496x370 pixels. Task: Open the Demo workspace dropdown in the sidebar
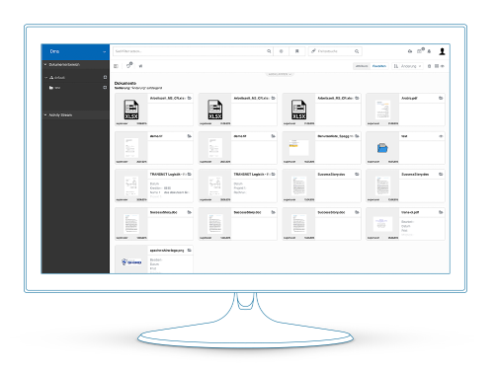point(75,51)
